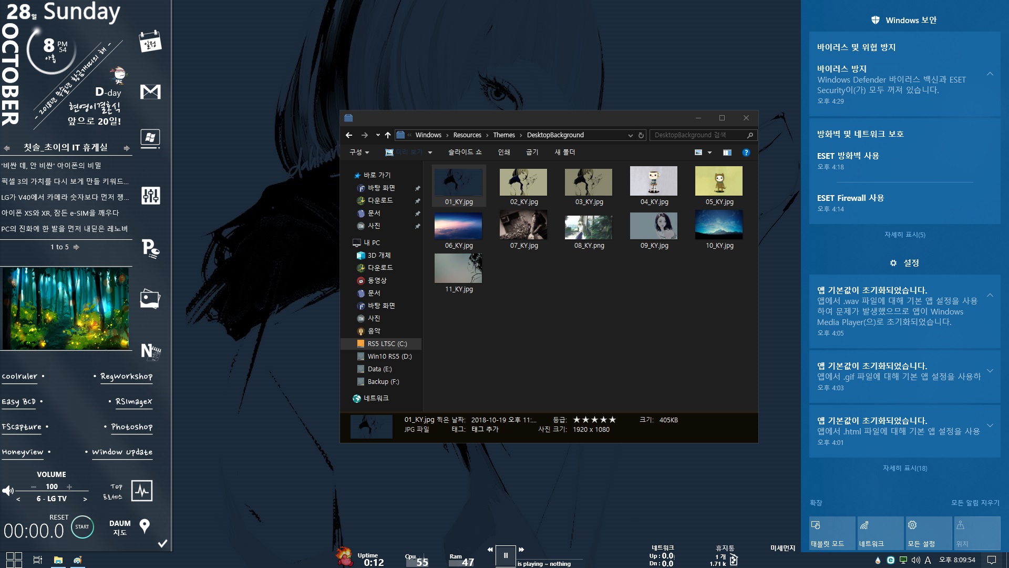Screen dimensions: 1009x568
Task: Open the mail envelope icon in sidebar
Action: tap(150, 92)
